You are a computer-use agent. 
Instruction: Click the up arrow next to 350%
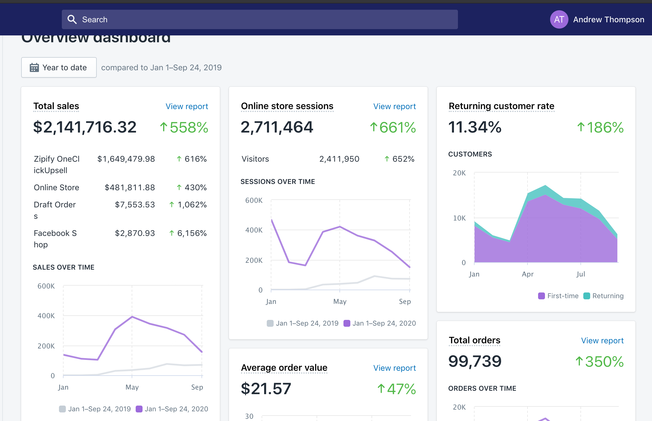pos(579,361)
